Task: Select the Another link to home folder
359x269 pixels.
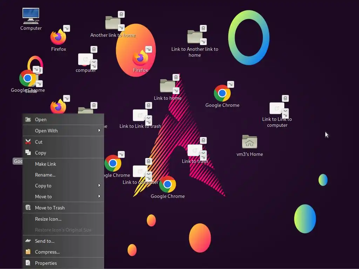Action: [x=113, y=22]
